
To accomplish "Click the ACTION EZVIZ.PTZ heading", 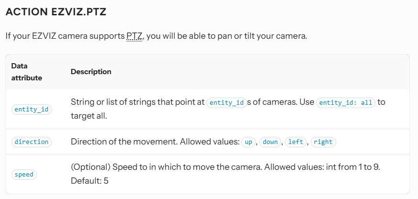I will (56, 12).
